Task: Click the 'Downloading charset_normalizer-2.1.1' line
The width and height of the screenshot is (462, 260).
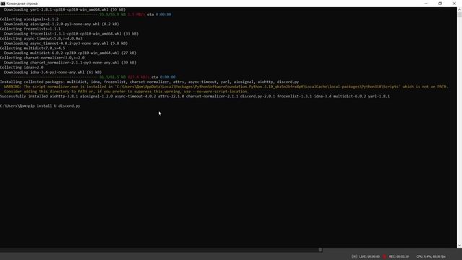Action: click(x=70, y=63)
